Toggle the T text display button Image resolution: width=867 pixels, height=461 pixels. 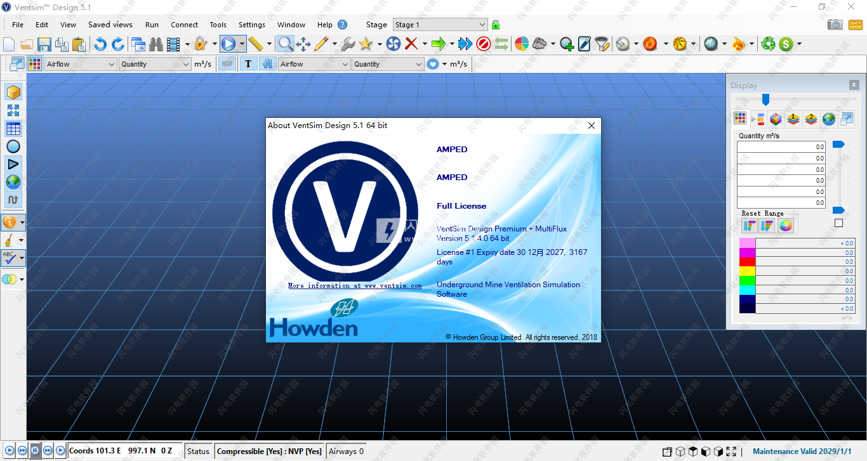tap(248, 64)
